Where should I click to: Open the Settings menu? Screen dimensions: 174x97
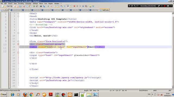tap(35, 4)
